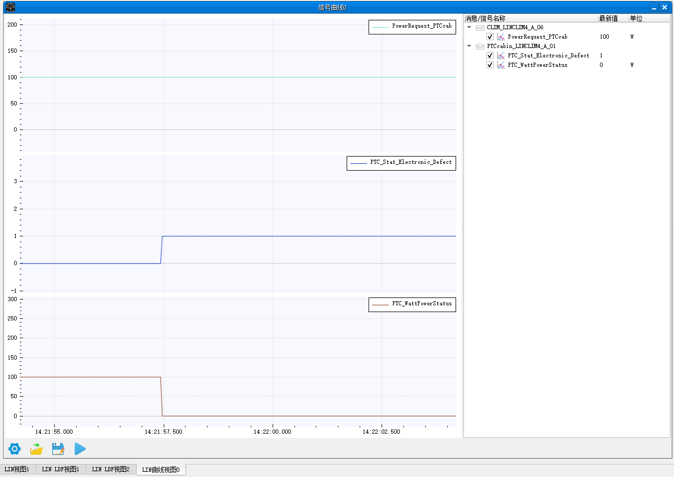Collapse the PTCcabin_LINCLIM4_A_01 tree node
This screenshot has height=477, width=674.
[469, 46]
